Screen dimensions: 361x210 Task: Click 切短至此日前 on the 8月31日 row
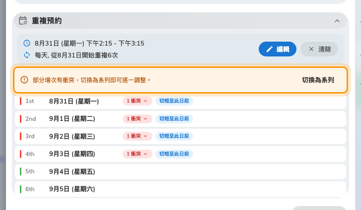(x=174, y=101)
